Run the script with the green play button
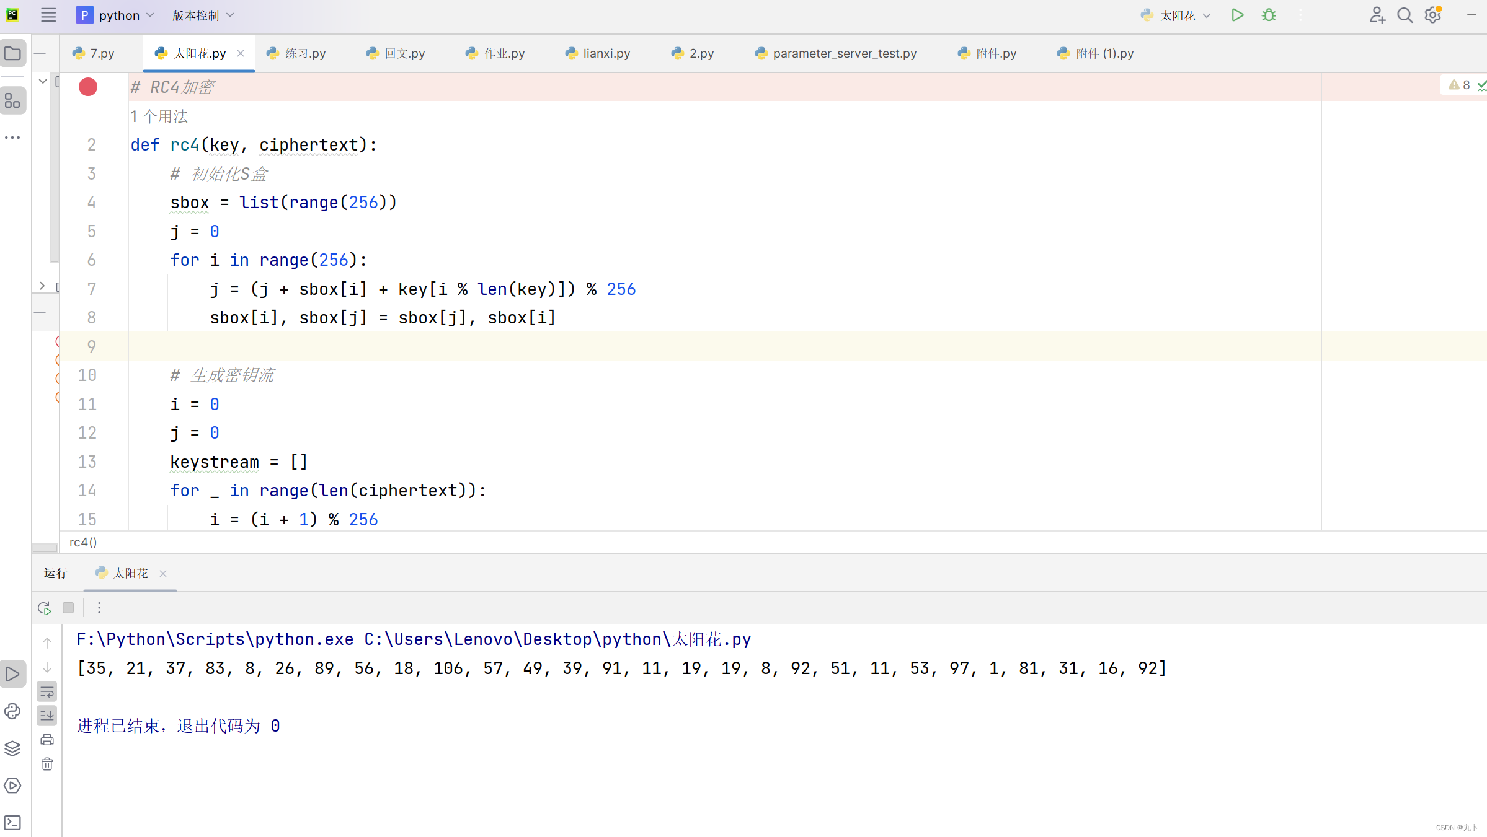This screenshot has height=837, width=1487. pyautogui.click(x=1236, y=15)
